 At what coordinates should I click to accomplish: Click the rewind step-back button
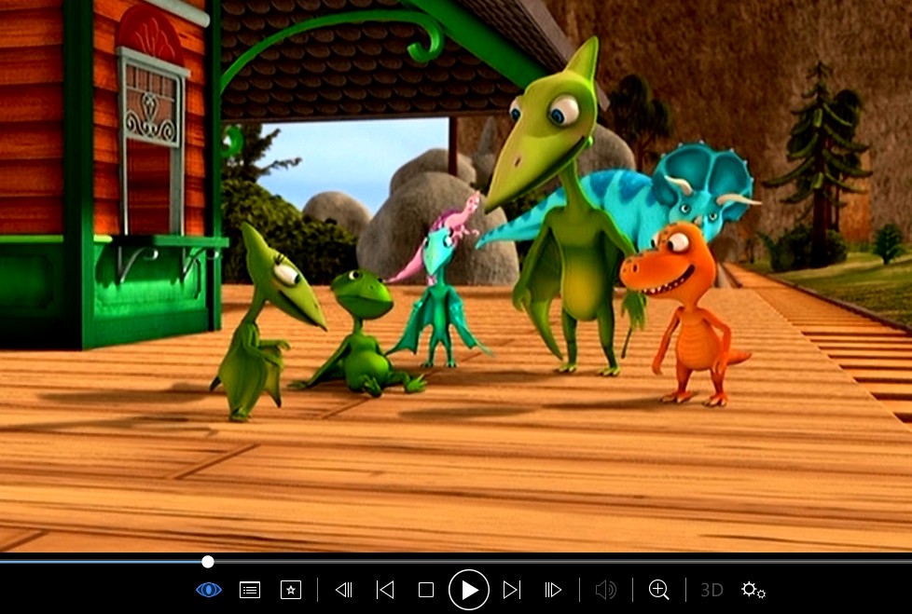coord(344,590)
